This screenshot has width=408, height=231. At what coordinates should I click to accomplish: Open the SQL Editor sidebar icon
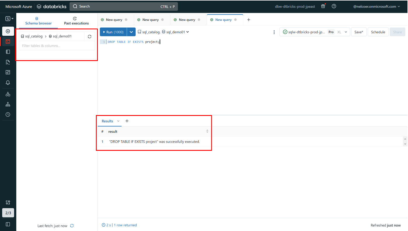coord(8,42)
